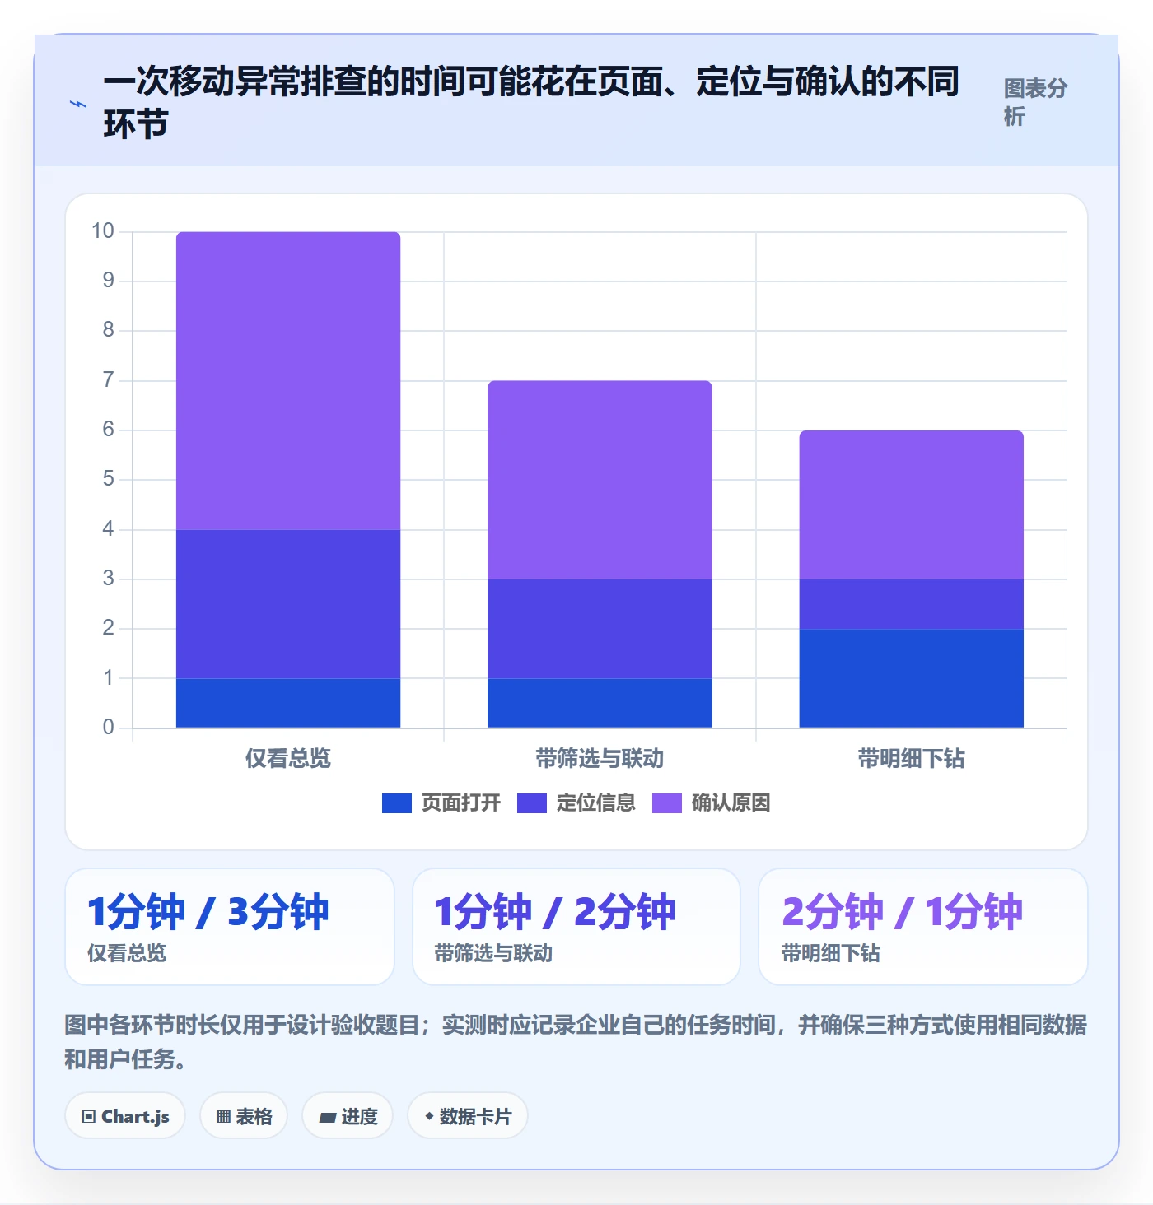Click the 带筛选与联动 x-axis label
This screenshot has width=1153, height=1205.
pyautogui.click(x=600, y=758)
